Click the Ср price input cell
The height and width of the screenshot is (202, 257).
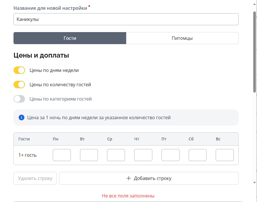point(116,155)
